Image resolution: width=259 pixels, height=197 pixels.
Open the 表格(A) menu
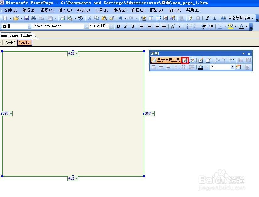[120, 10]
